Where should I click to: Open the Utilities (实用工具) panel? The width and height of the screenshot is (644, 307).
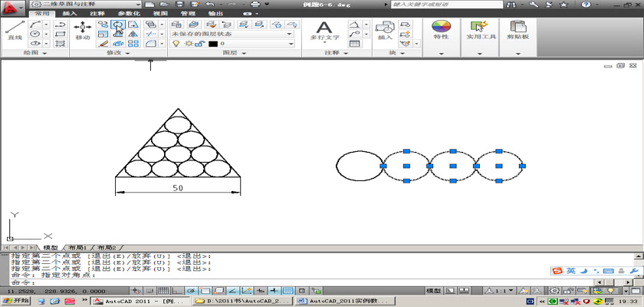(481, 31)
